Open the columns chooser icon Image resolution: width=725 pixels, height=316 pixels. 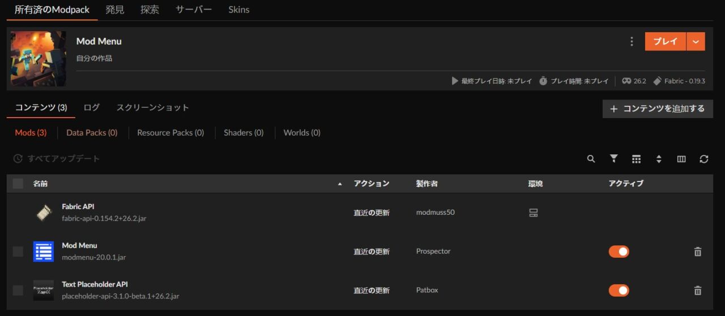(681, 159)
